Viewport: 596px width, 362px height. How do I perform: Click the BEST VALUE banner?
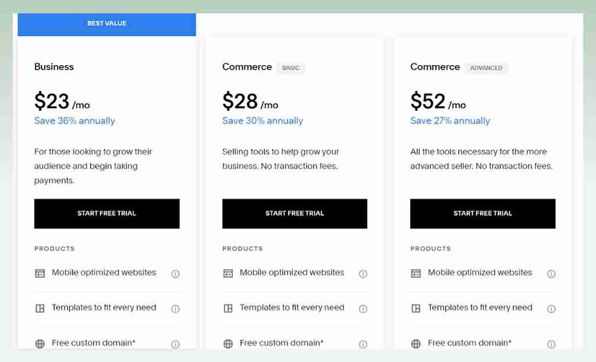[107, 24]
